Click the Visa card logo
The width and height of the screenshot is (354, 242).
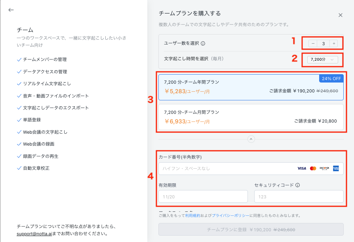pos(302,169)
